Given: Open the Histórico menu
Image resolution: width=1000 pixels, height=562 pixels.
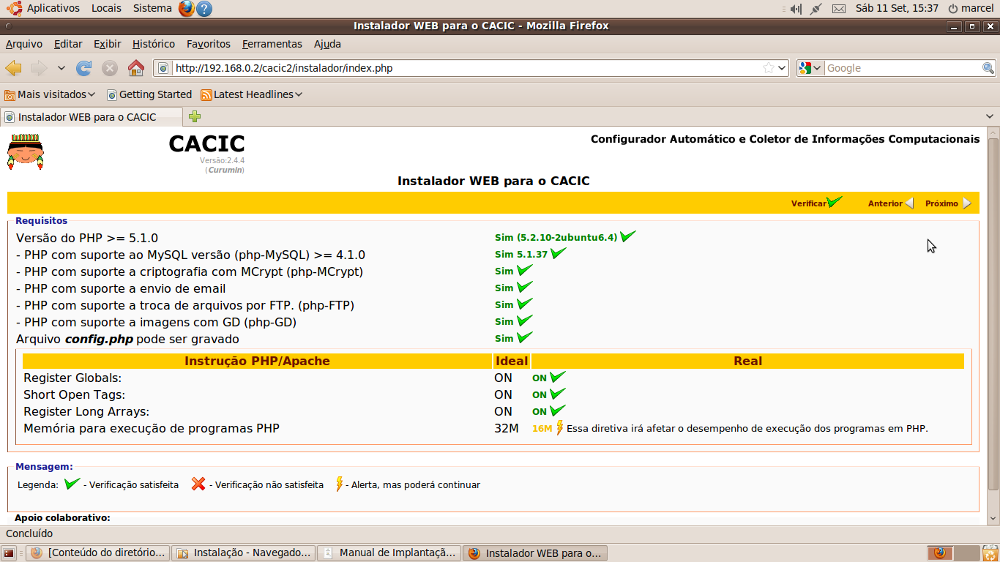Looking at the screenshot, I should (x=154, y=44).
